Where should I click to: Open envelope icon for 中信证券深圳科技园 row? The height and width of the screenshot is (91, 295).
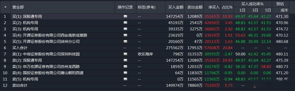coord(125,54)
